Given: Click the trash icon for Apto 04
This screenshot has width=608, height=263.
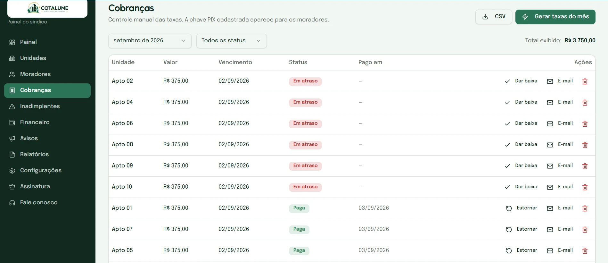Looking at the screenshot, I should [585, 103].
